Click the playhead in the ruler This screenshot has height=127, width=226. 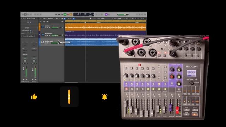(x=85, y=22)
